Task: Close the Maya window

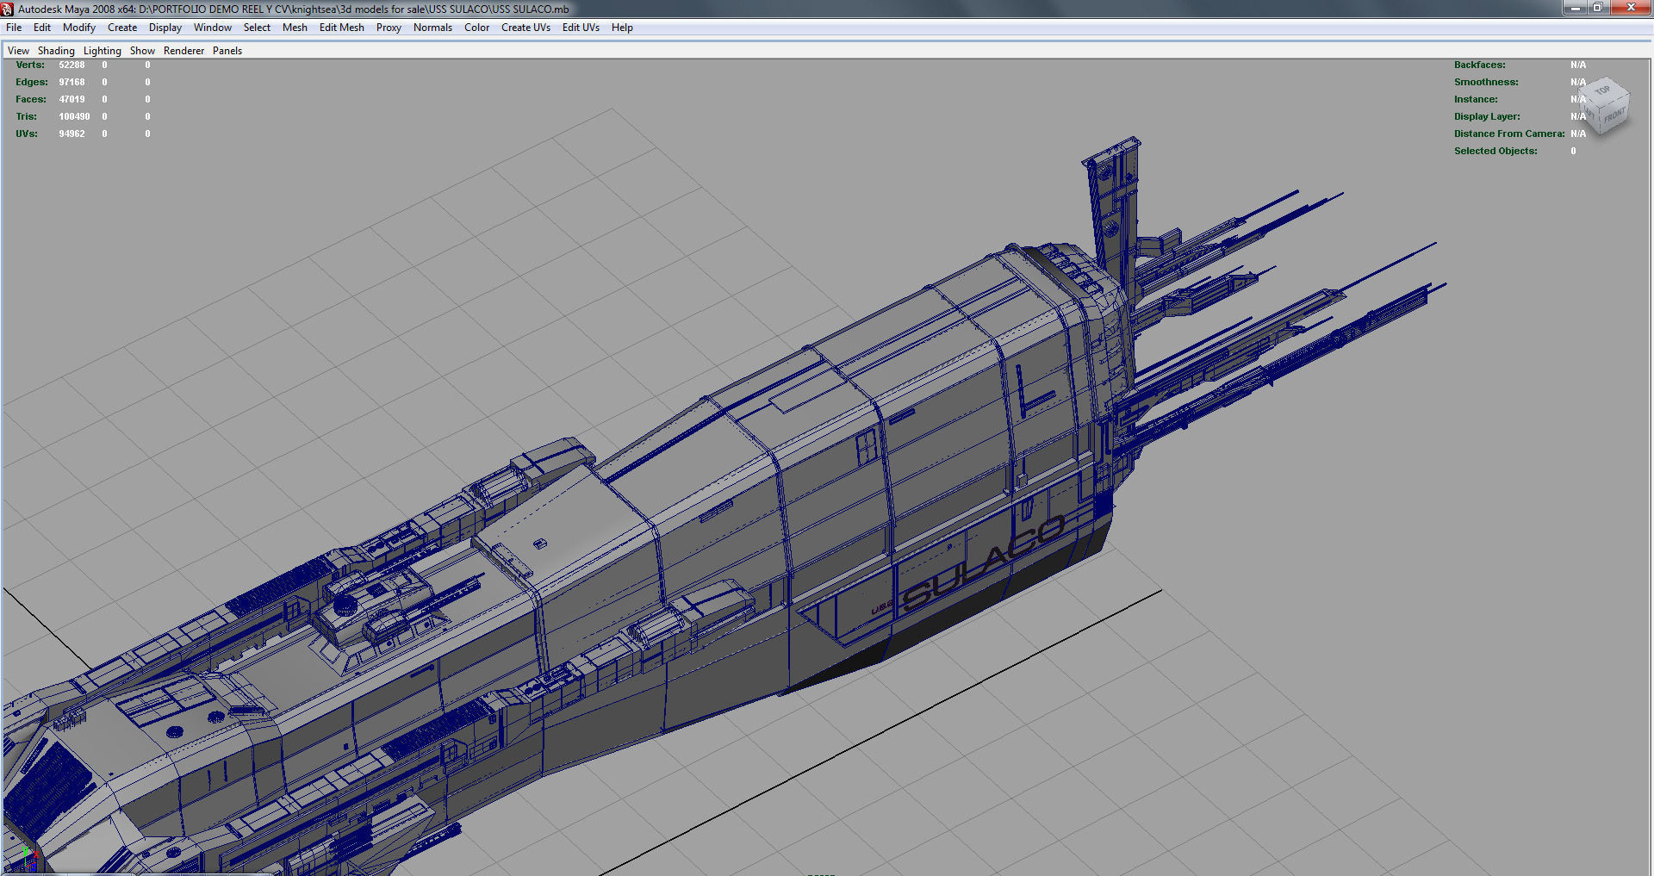Action: pyautogui.click(x=1631, y=8)
